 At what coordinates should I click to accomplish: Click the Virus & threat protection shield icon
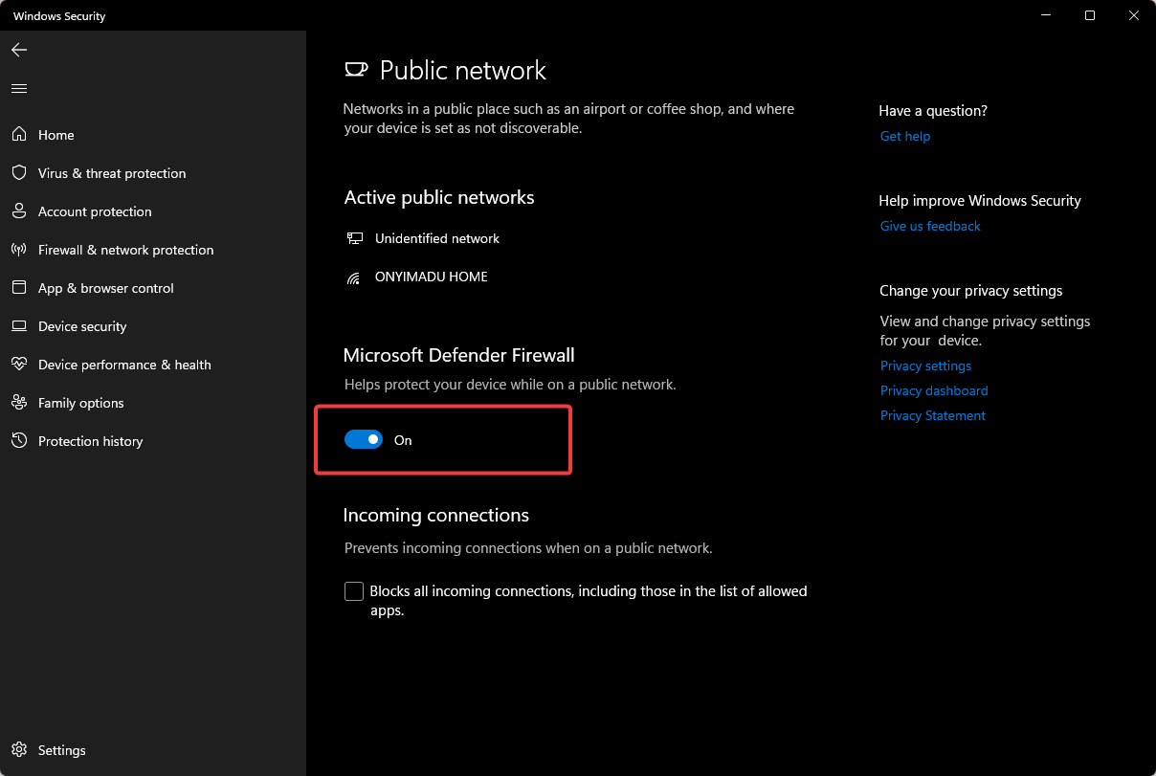point(19,173)
